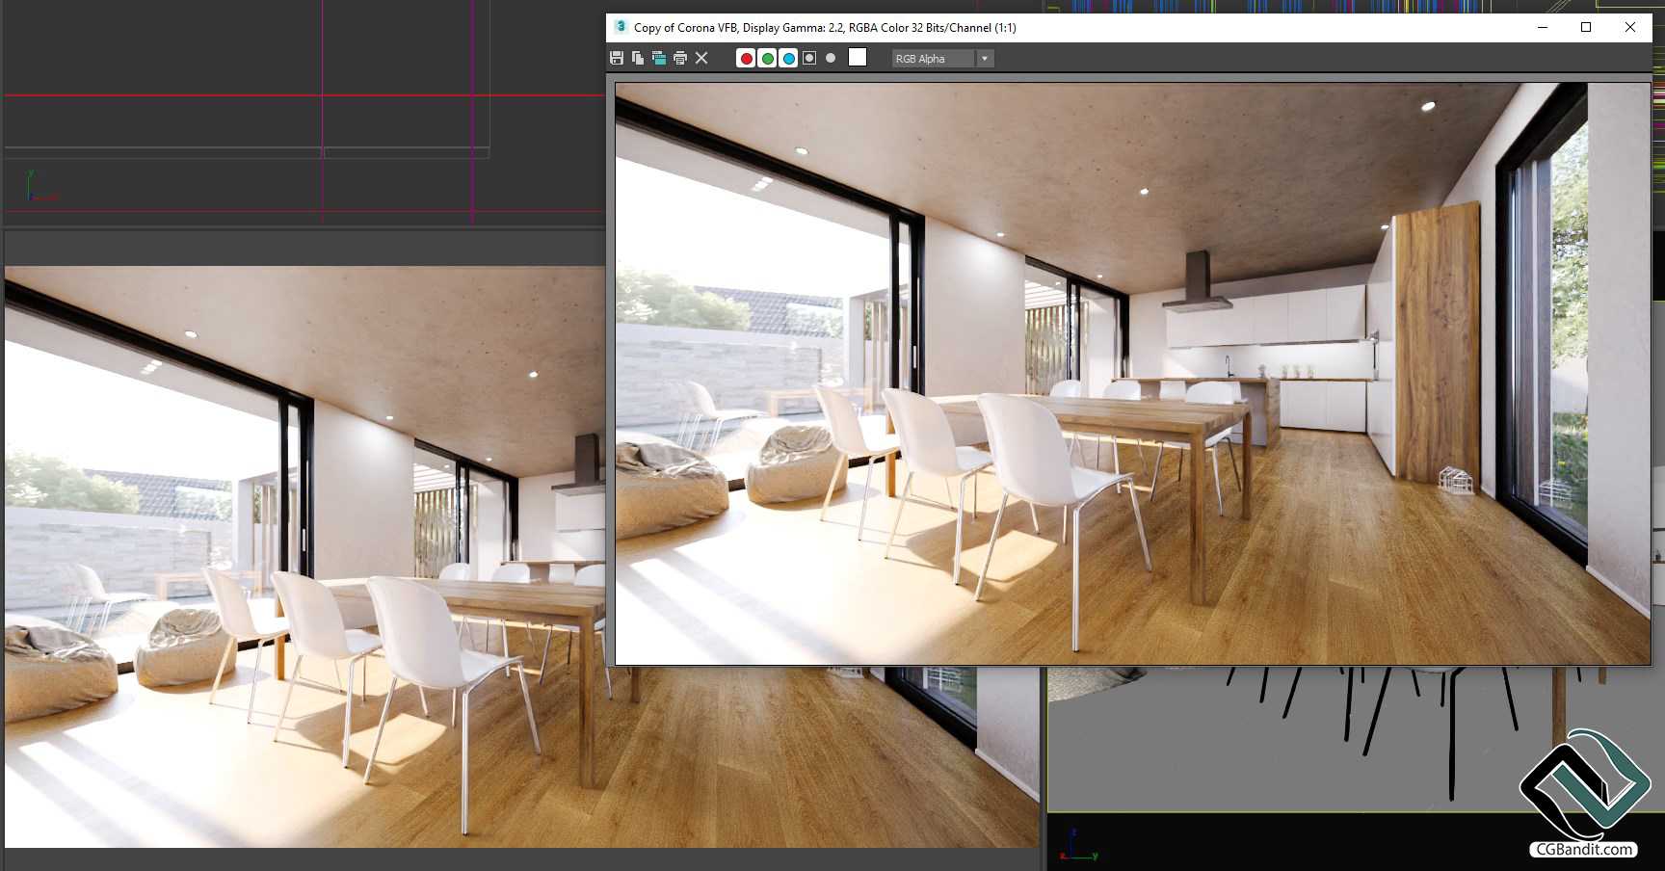Image resolution: width=1665 pixels, height=871 pixels.
Task: Minimize the Corona VFB window
Action: coord(1543,27)
